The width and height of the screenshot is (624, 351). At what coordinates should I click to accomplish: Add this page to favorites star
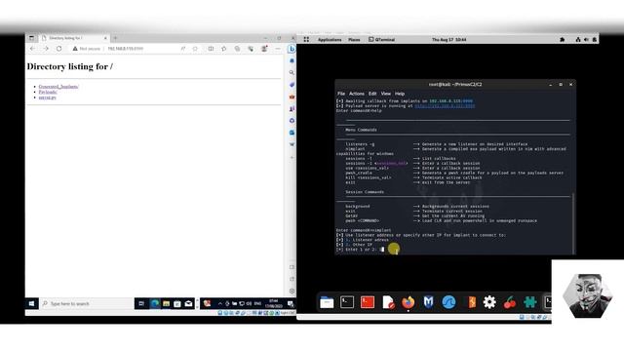click(195, 49)
